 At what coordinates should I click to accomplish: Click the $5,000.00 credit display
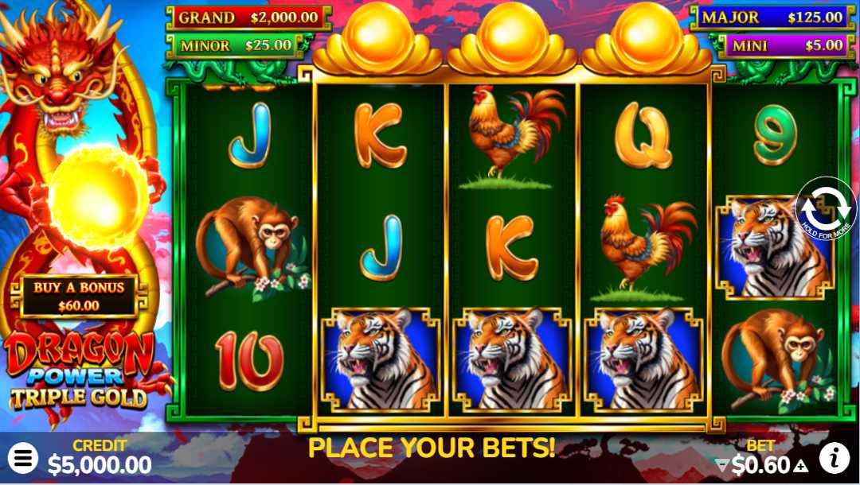pos(100,465)
